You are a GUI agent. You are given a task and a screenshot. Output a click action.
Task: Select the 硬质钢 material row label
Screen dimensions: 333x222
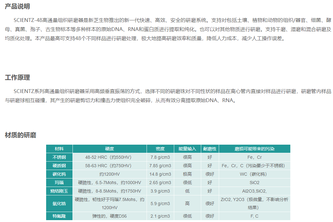[x=59, y=166]
